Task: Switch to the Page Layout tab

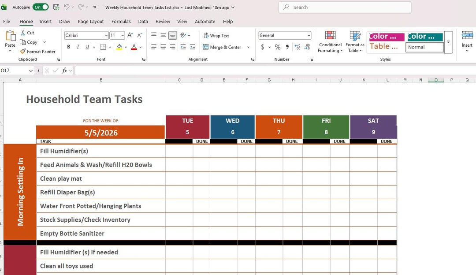Action: coord(91,22)
